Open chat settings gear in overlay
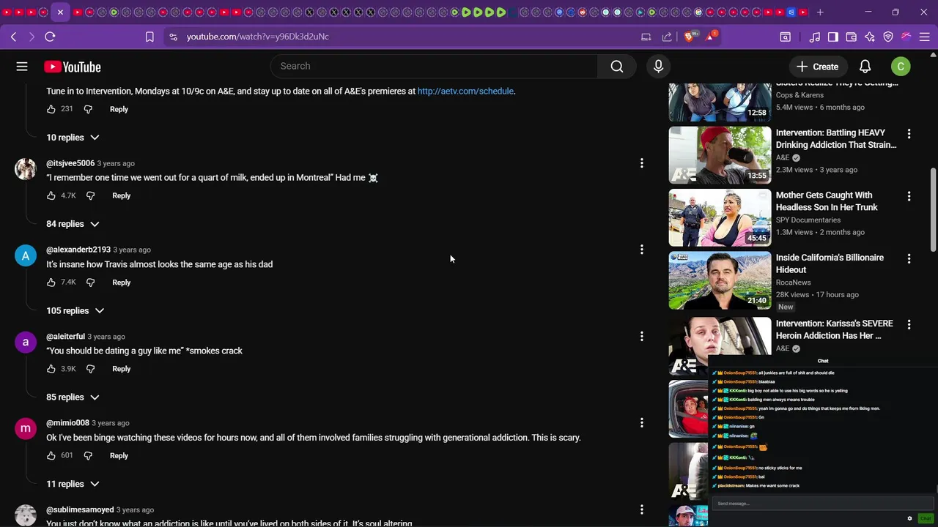Image resolution: width=938 pixels, height=527 pixels. (x=909, y=518)
